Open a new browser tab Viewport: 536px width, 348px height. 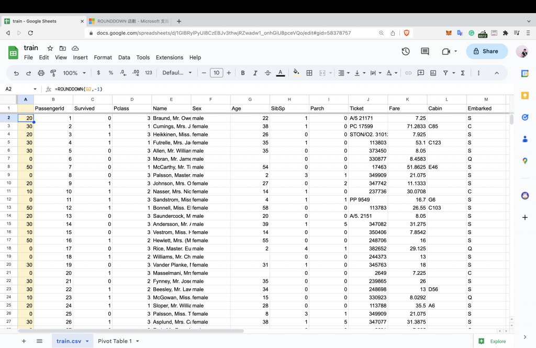179,21
